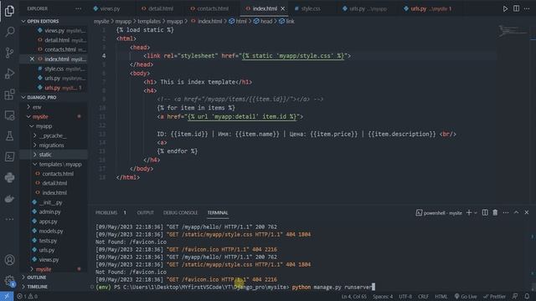Click Go Live in status bar
The image size is (536, 301).
(466, 296)
